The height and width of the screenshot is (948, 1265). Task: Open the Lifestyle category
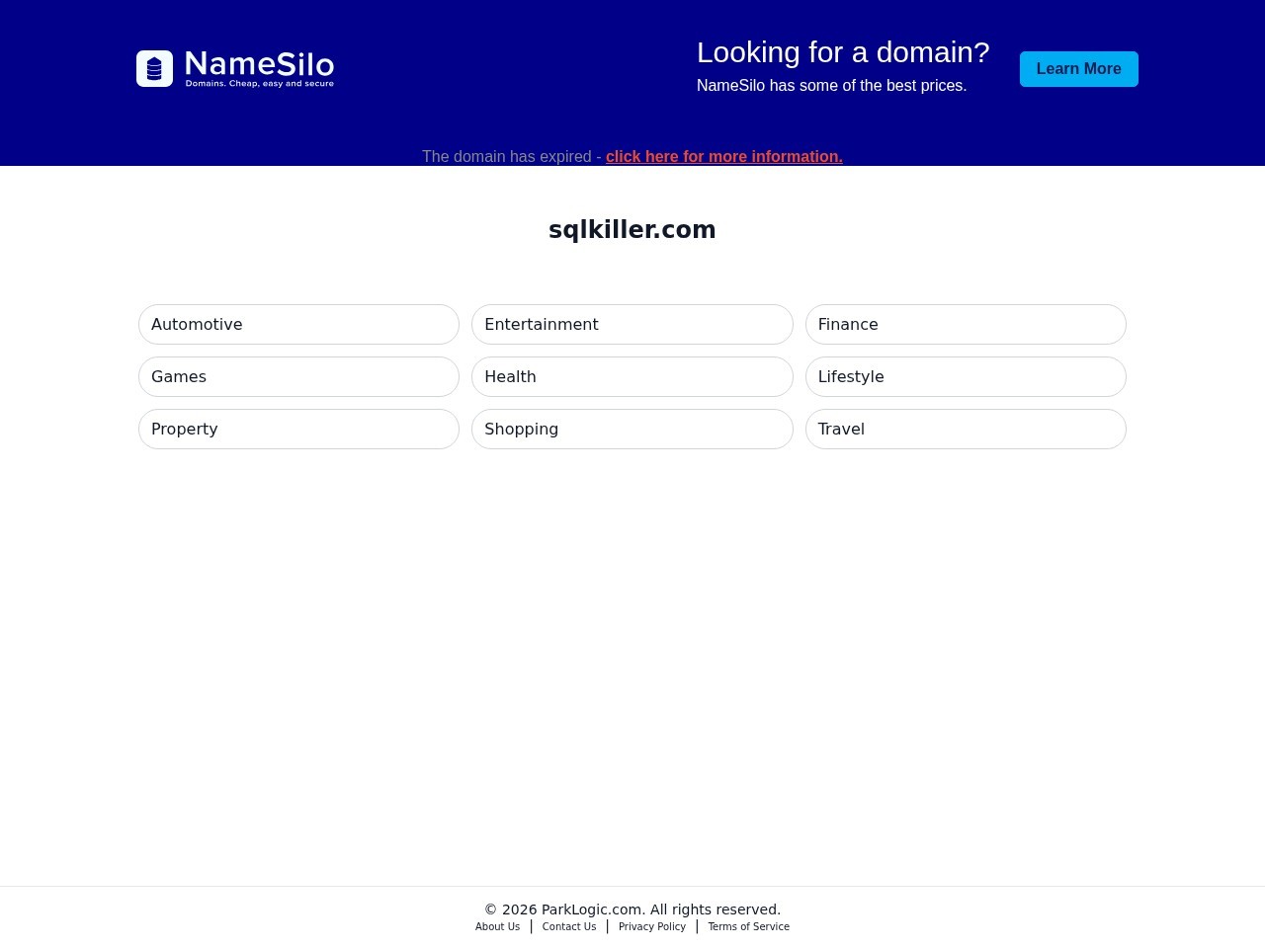(x=966, y=376)
